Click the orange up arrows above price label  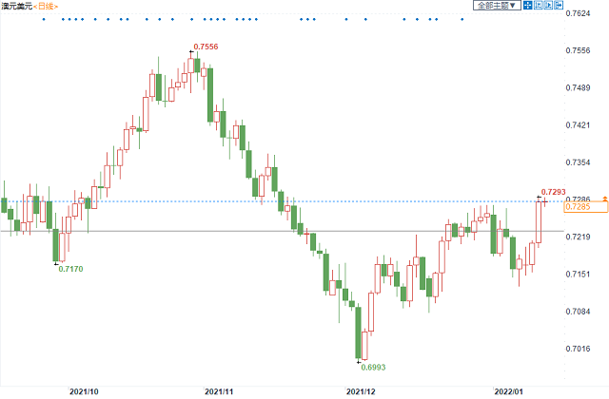(x=578, y=198)
